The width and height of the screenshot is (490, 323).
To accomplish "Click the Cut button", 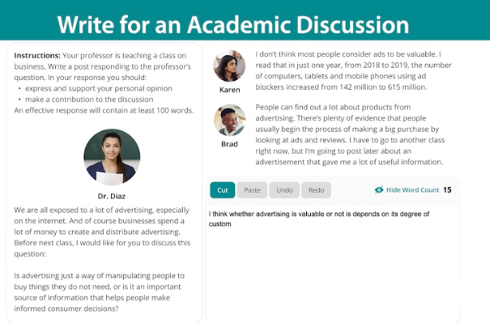I will [222, 190].
